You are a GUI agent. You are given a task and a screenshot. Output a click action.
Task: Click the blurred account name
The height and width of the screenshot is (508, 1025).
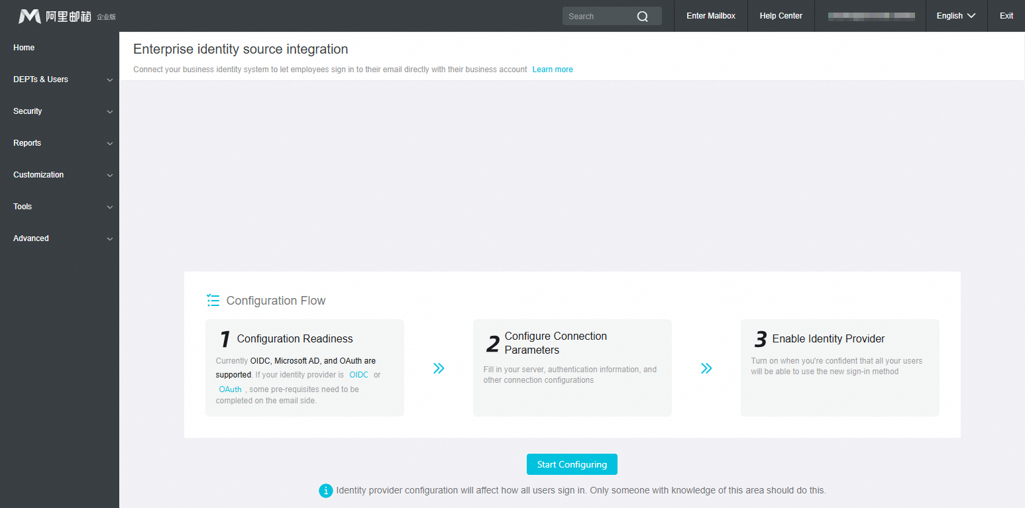[871, 16]
